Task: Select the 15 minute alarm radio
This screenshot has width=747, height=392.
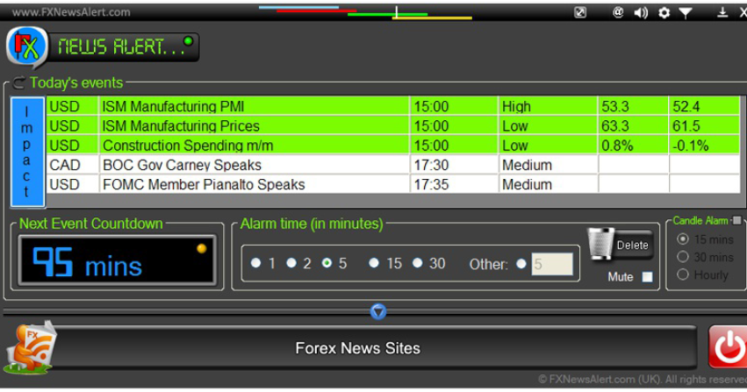Action: [374, 262]
